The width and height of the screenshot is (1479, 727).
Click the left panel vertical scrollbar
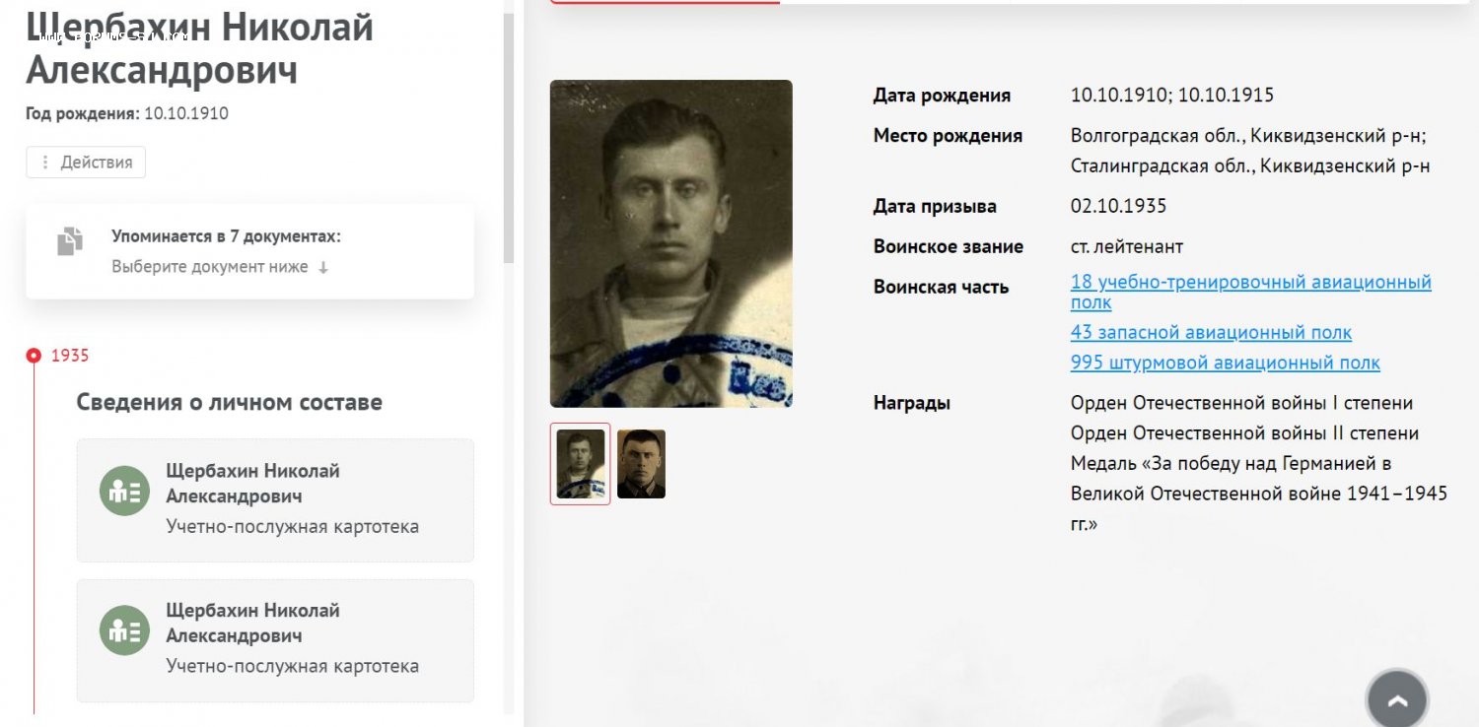tap(509, 138)
